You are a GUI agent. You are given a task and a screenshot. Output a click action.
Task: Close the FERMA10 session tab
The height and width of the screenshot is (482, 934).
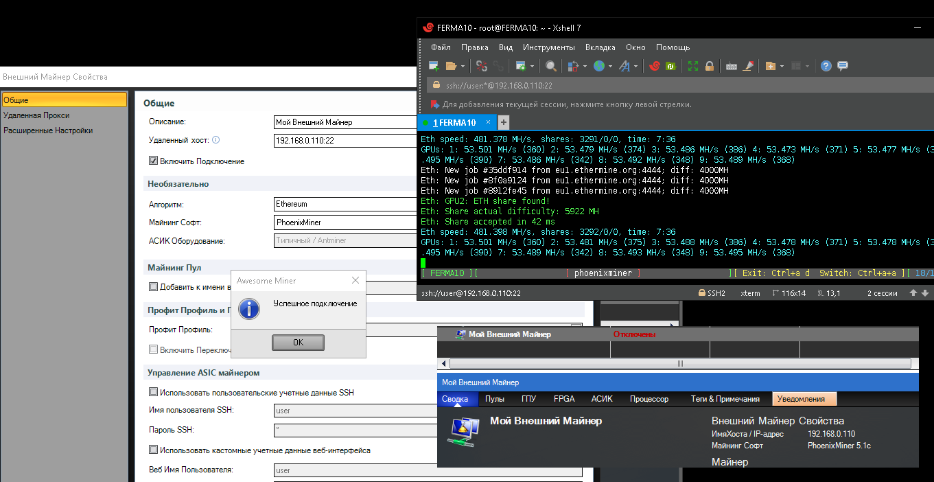coord(489,122)
